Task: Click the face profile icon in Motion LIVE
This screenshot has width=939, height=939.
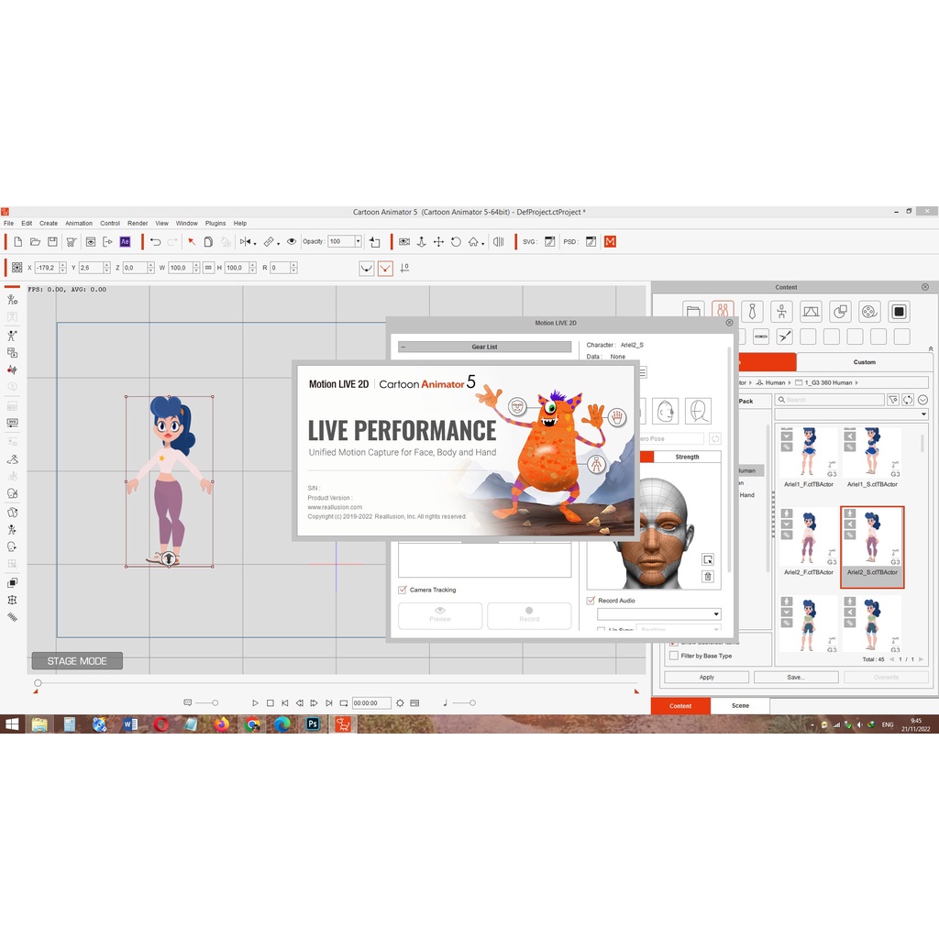Action: [666, 412]
